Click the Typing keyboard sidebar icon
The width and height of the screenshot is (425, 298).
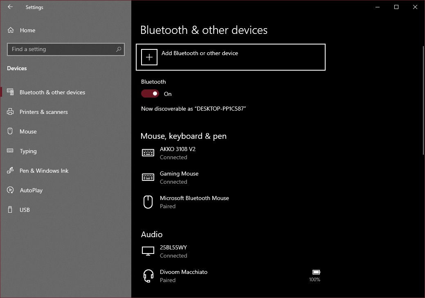tap(10, 151)
